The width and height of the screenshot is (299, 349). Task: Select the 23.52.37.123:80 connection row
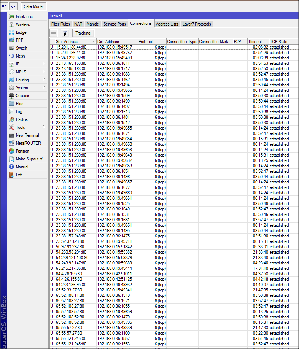[x=174, y=241]
